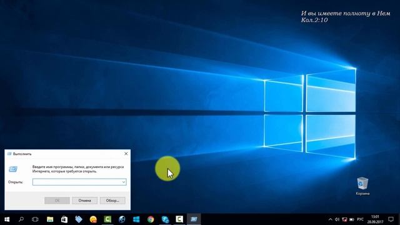Open the blue tag taskbar app

click(79, 219)
